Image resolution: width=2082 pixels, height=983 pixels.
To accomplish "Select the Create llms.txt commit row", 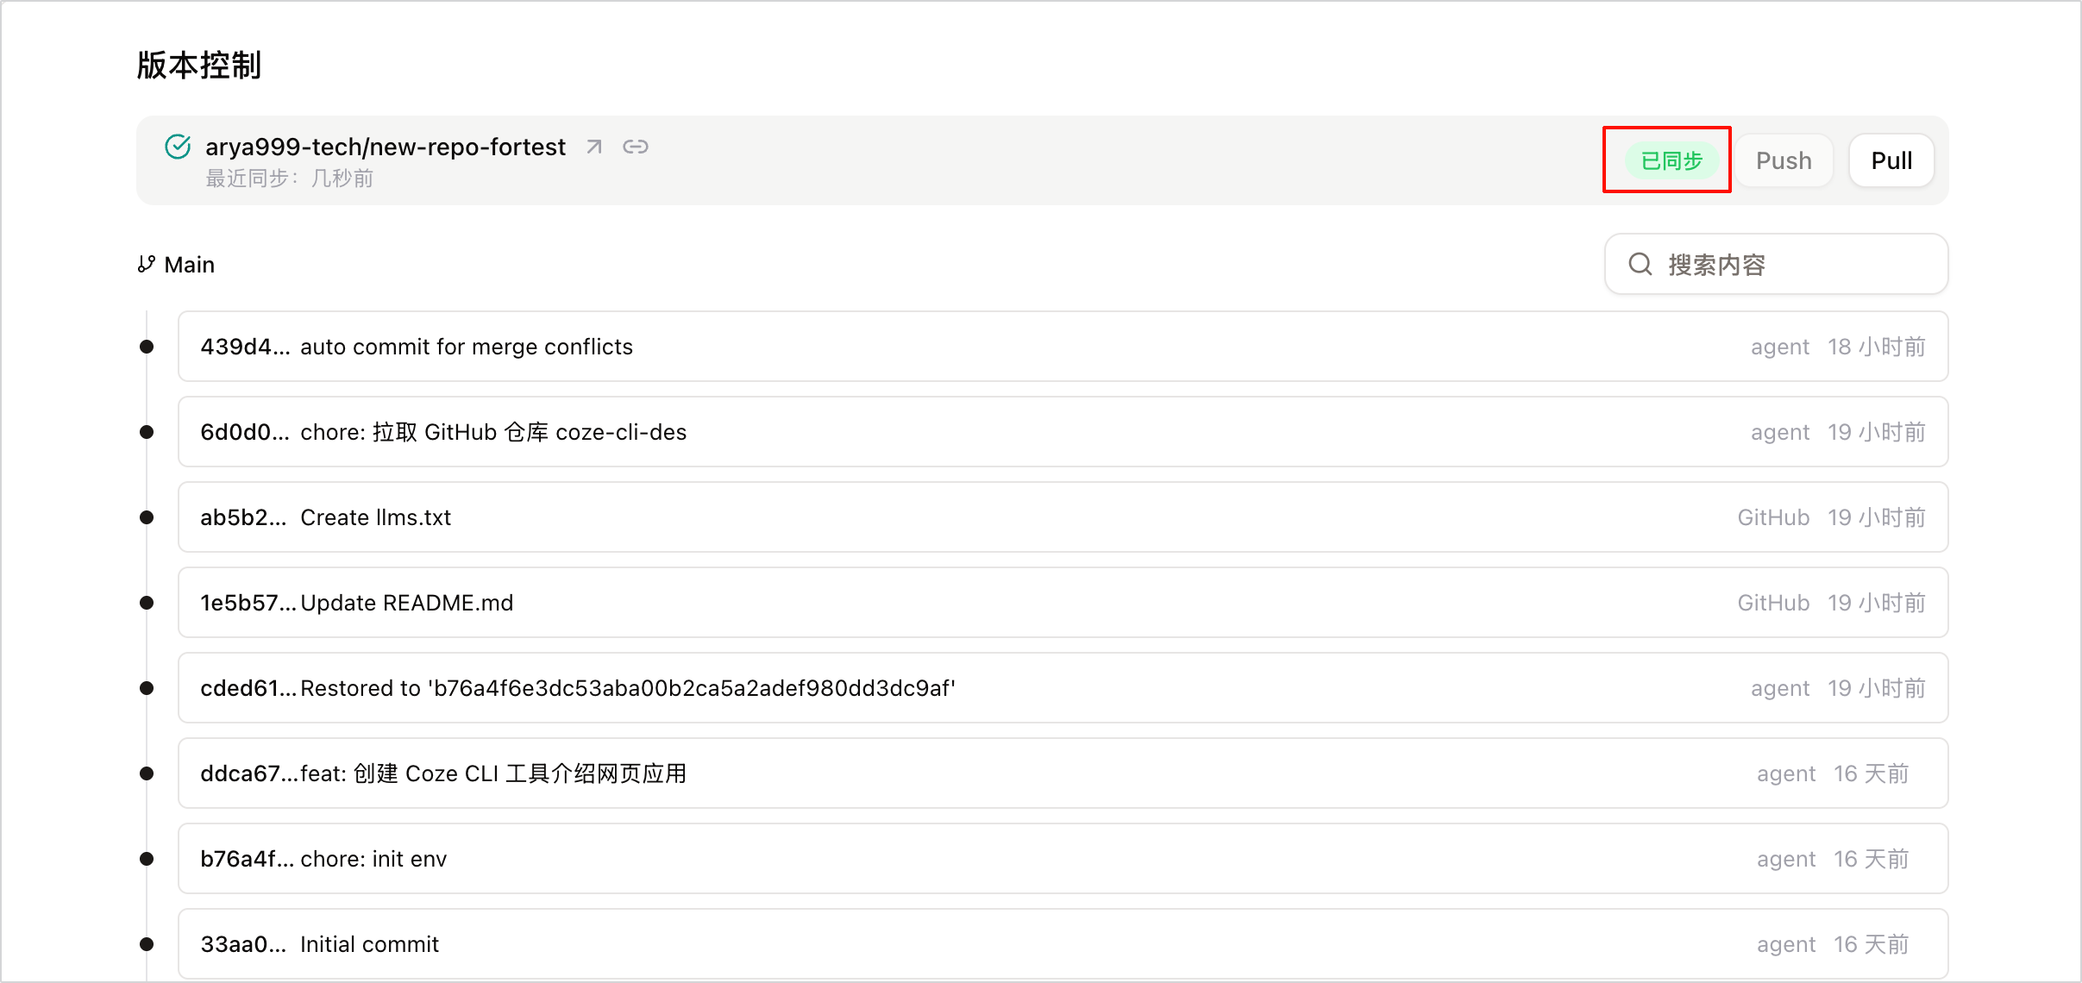I will [1063, 517].
